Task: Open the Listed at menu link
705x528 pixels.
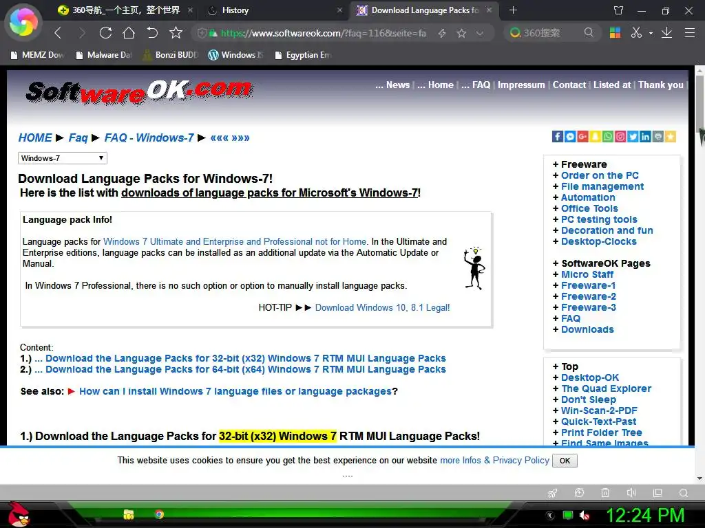Action: coord(612,85)
